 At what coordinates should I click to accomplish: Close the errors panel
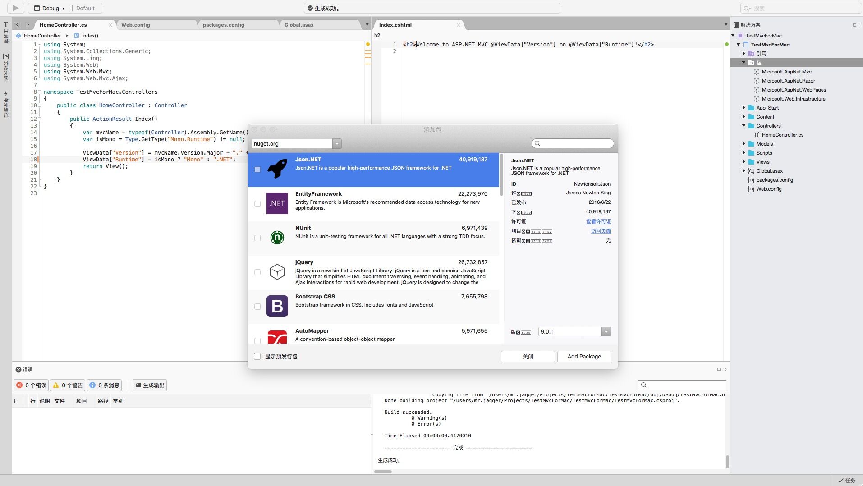point(725,369)
